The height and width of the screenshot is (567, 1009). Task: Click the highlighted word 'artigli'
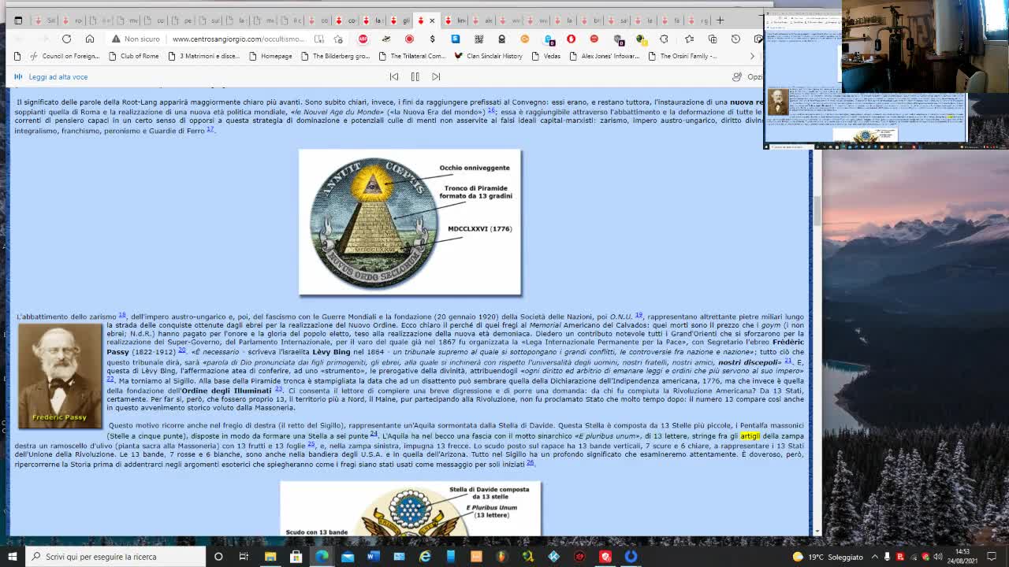750,435
